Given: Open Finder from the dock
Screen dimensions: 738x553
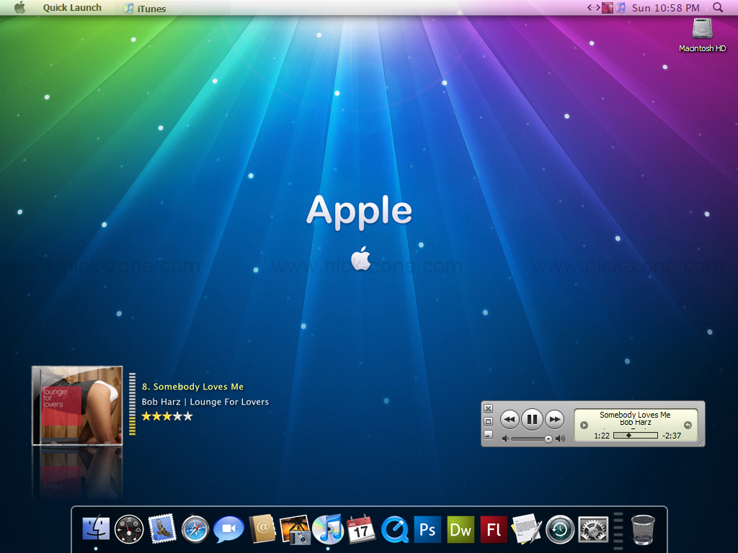Looking at the screenshot, I should [x=96, y=529].
